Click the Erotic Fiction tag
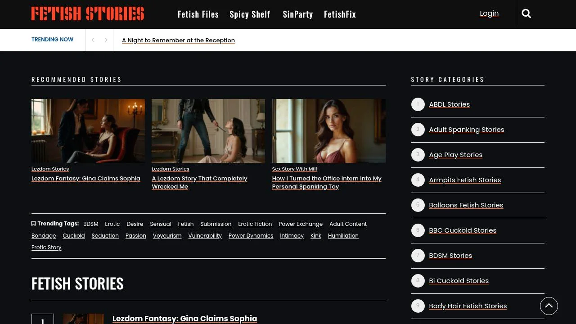The height and width of the screenshot is (324, 576). [x=255, y=224]
